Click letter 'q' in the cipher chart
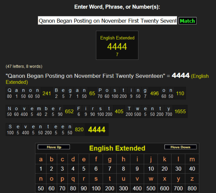The image size is (216, 193). coord(73,179)
